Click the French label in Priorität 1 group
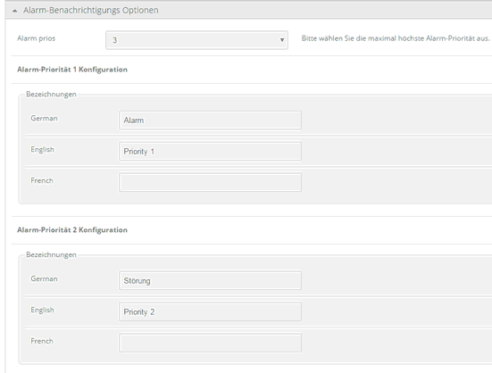The height and width of the screenshot is (373, 492). [x=42, y=181]
